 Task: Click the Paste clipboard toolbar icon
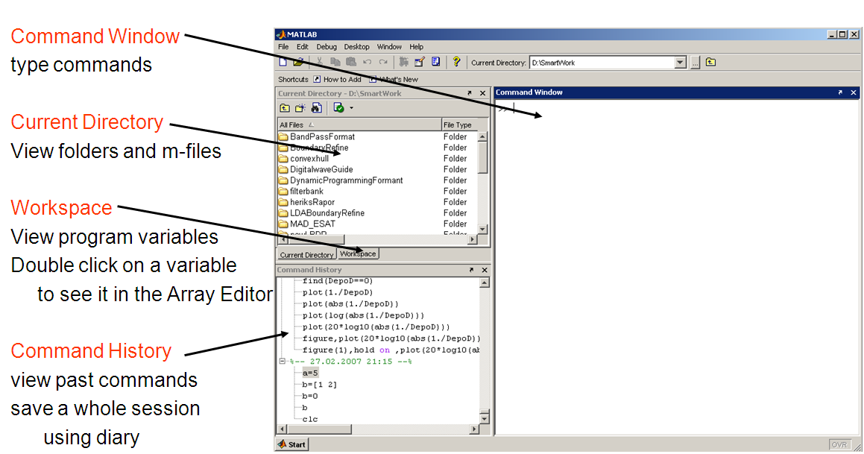coord(350,63)
